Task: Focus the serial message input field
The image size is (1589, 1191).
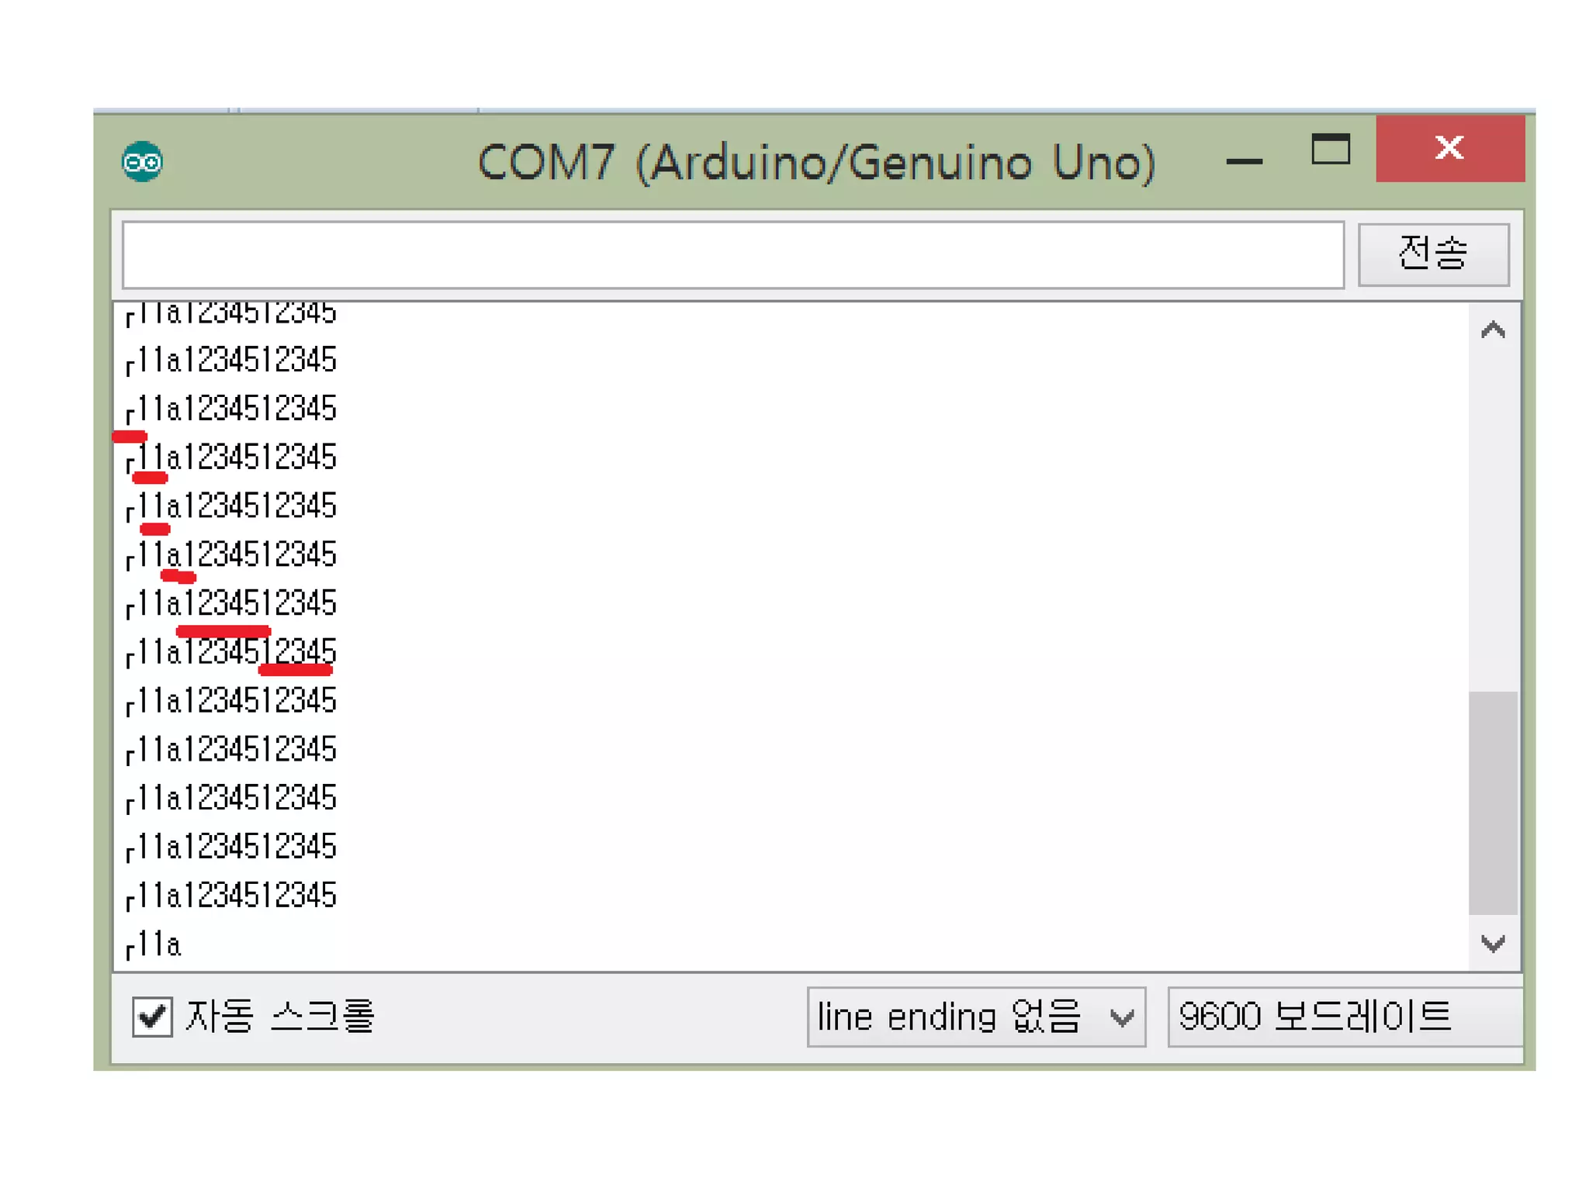Action: click(x=732, y=255)
